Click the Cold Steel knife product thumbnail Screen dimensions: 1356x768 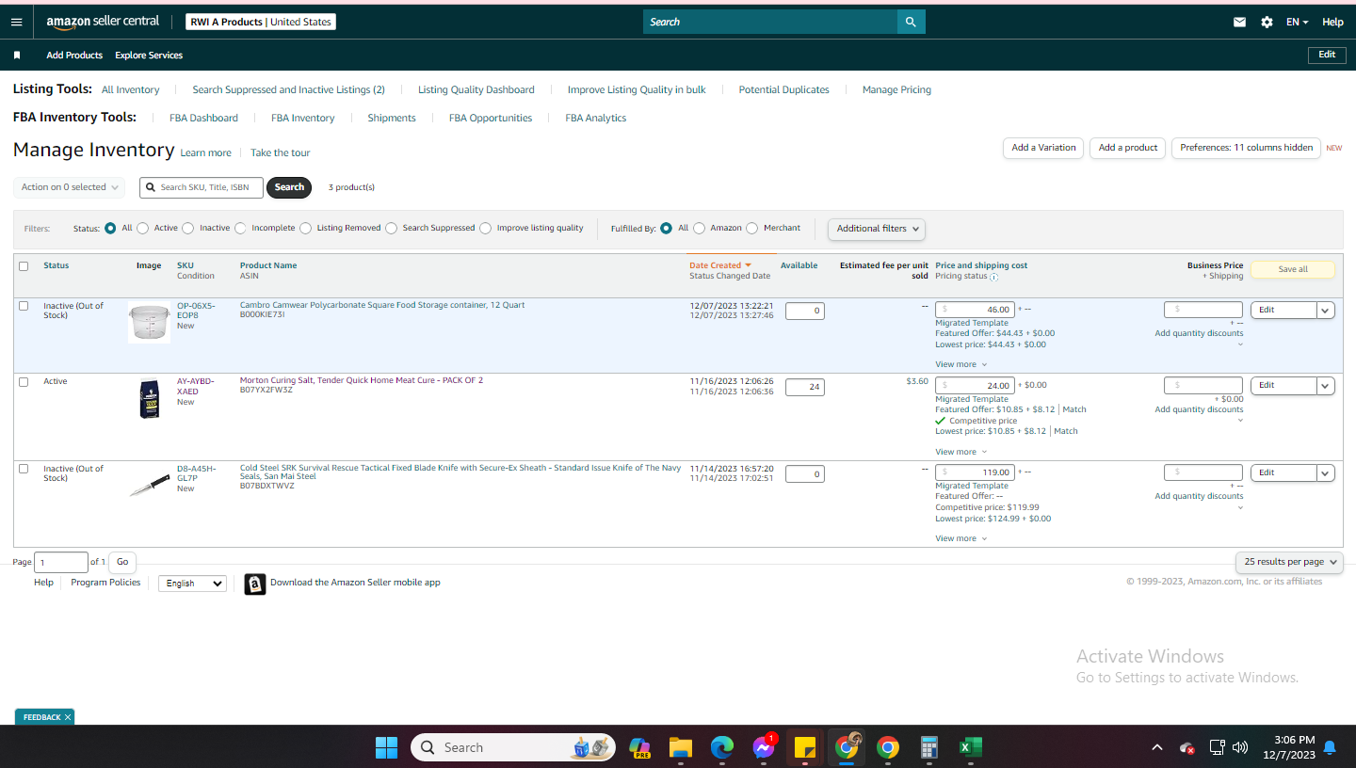point(149,484)
